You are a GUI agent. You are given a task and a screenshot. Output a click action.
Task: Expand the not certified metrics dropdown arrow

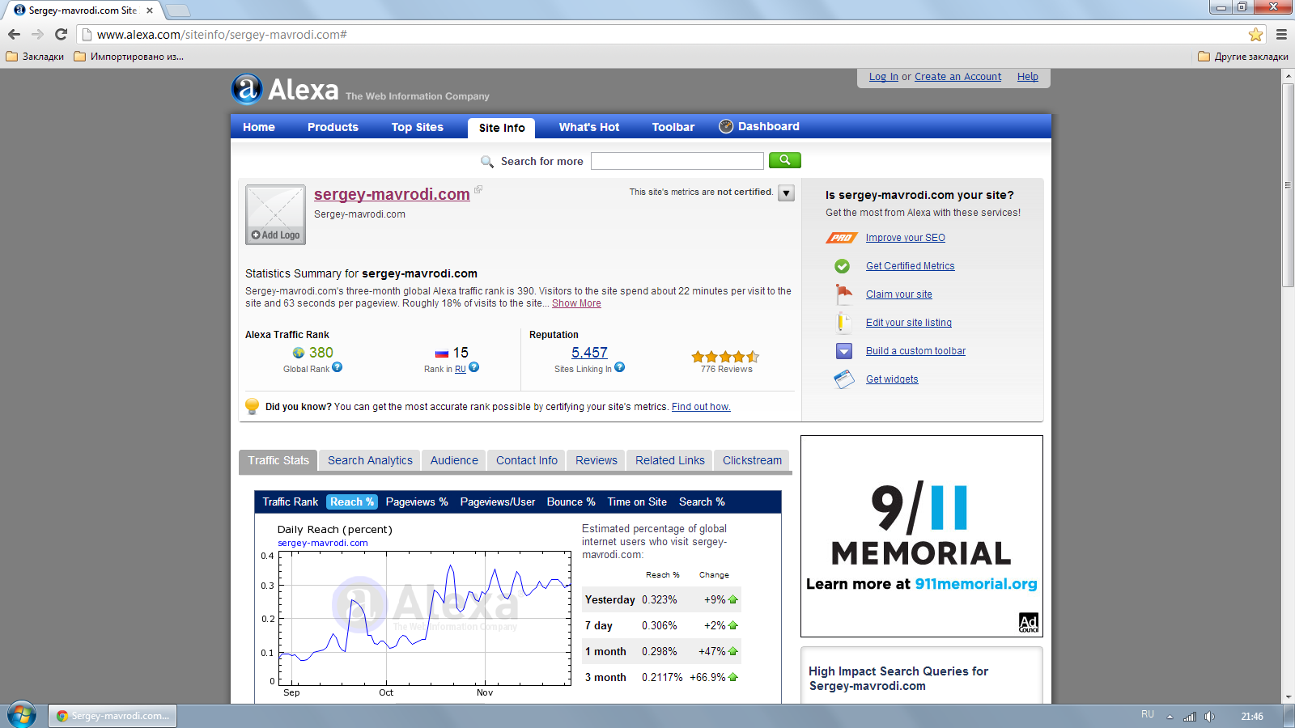pos(786,193)
